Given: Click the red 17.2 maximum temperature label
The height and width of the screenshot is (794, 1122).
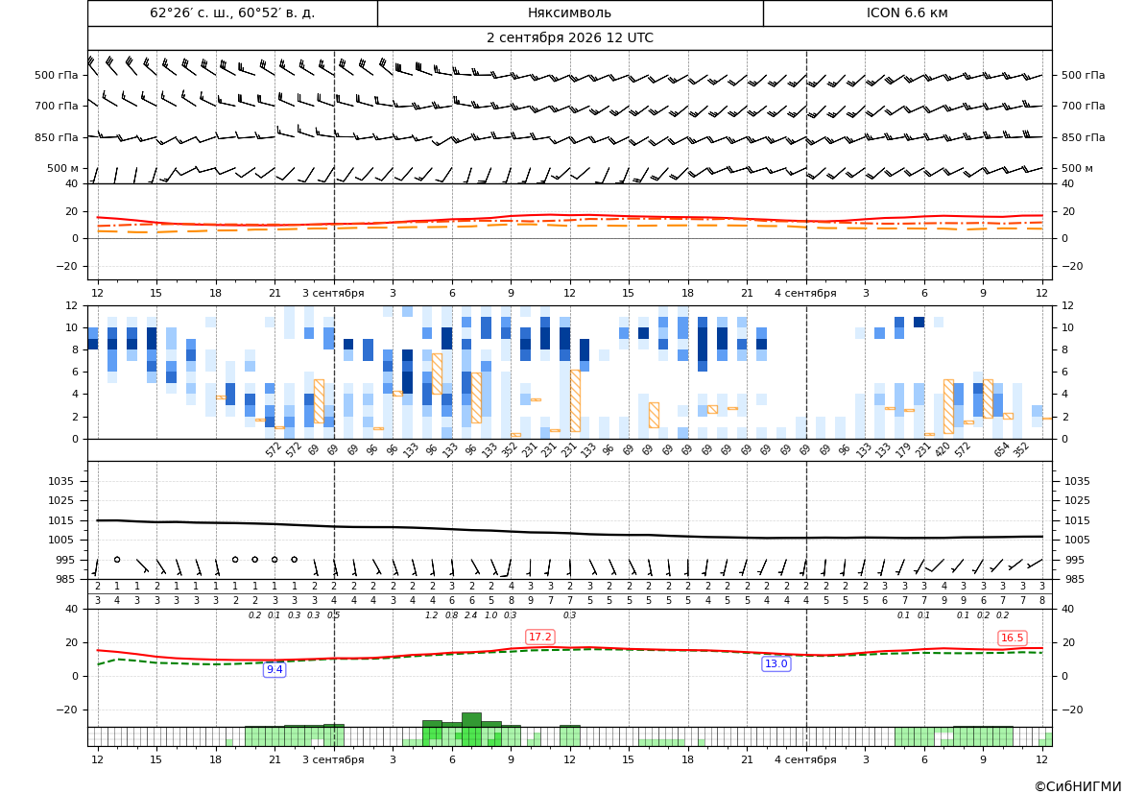Looking at the screenshot, I should 539,637.
